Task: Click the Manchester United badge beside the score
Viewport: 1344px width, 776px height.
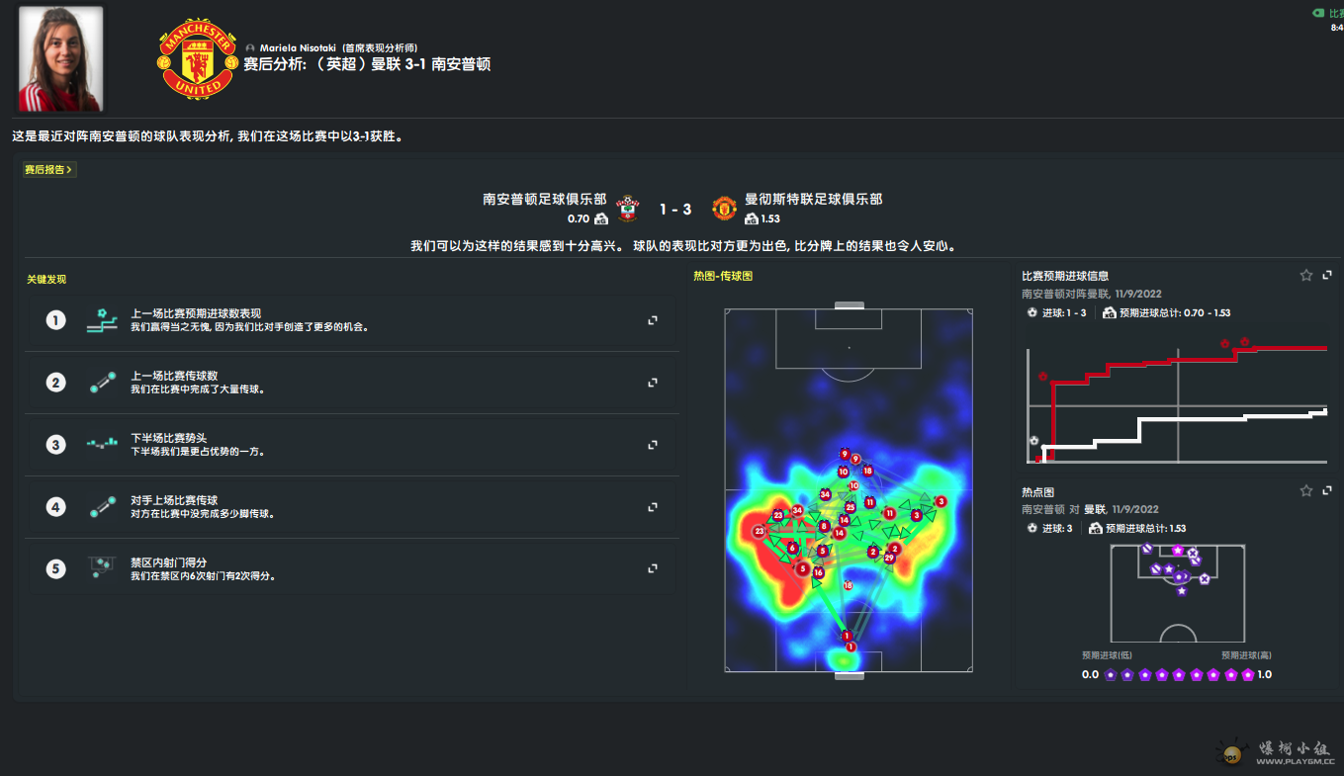Action: (725, 209)
